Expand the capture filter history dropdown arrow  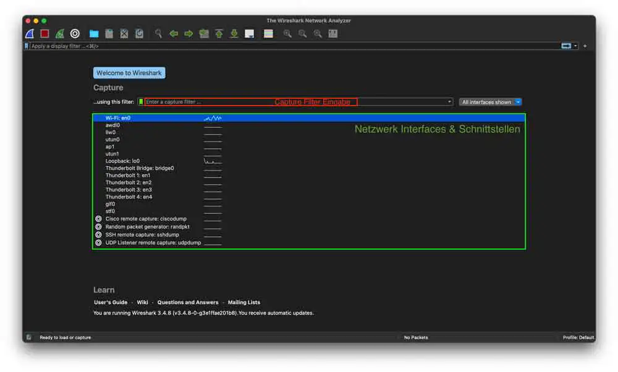coord(449,102)
